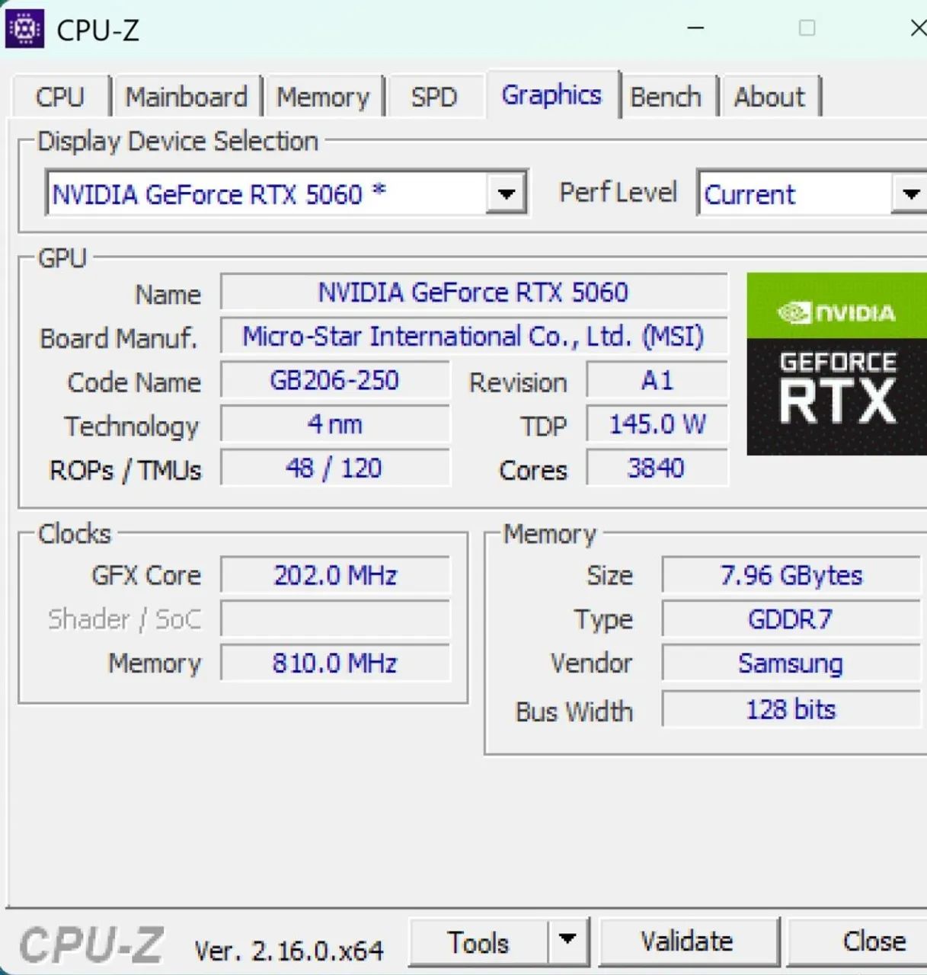
Task: Click the 'Perf Level' label
Action: (618, 193)
